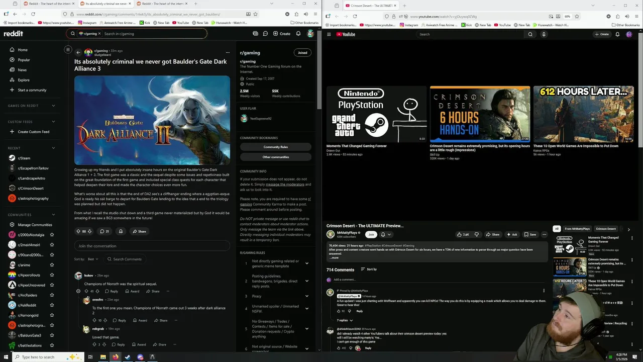Click the Reddit advertise icon in header
This screenshot has width=643, height=362.
tap(255, 34)
